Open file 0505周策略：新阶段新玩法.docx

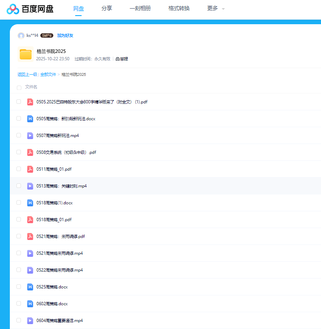coord(66,119)
